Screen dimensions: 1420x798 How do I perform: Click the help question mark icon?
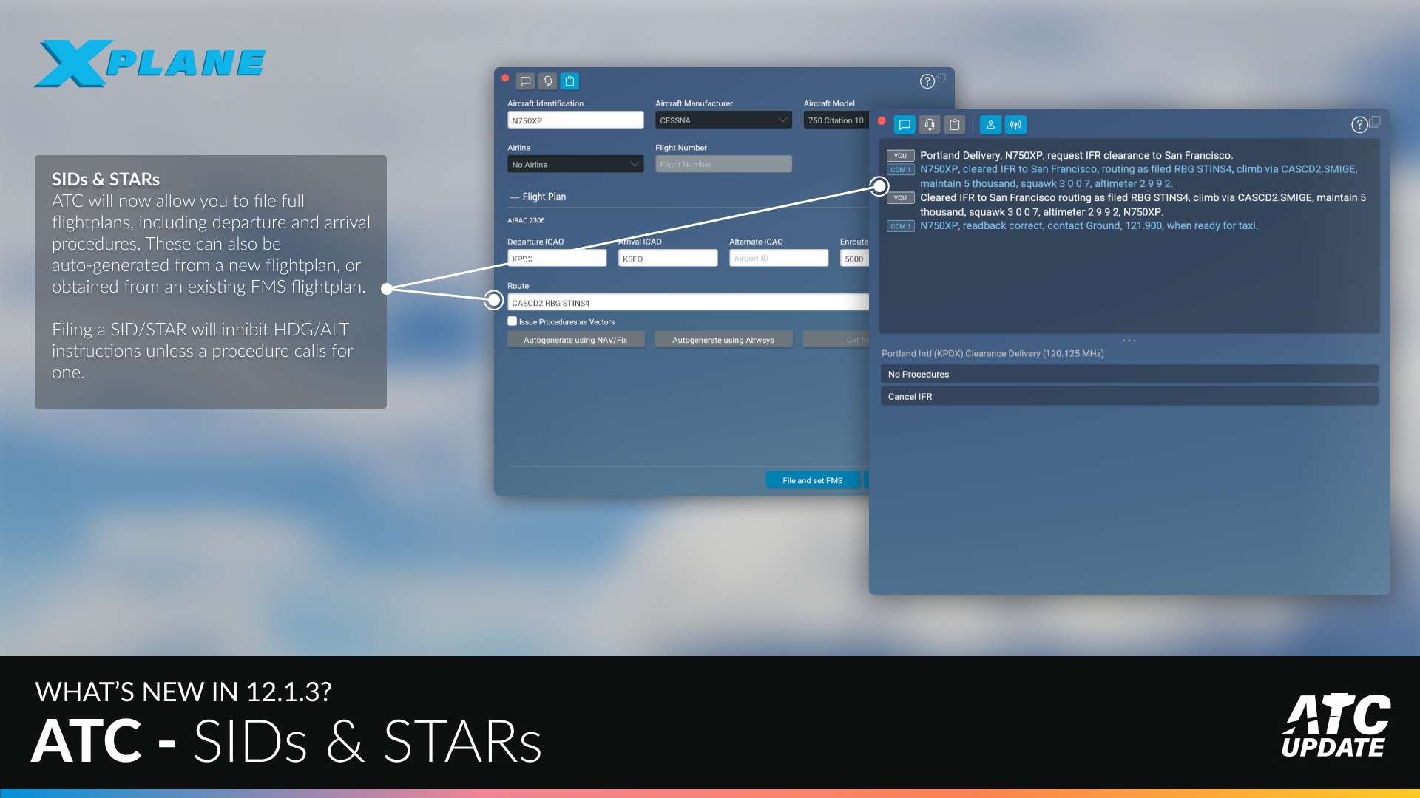(x=927, y=81)
